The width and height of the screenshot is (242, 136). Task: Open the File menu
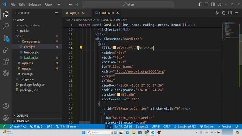(x=13, y=5)
